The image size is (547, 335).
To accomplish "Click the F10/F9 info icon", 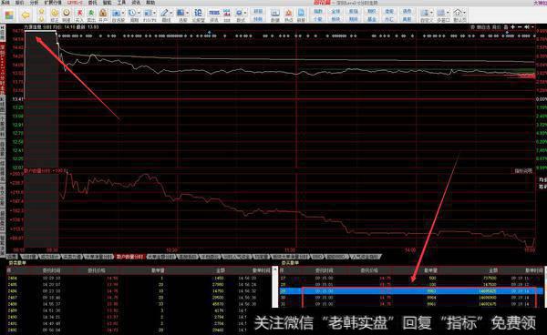I will [148, 14].
